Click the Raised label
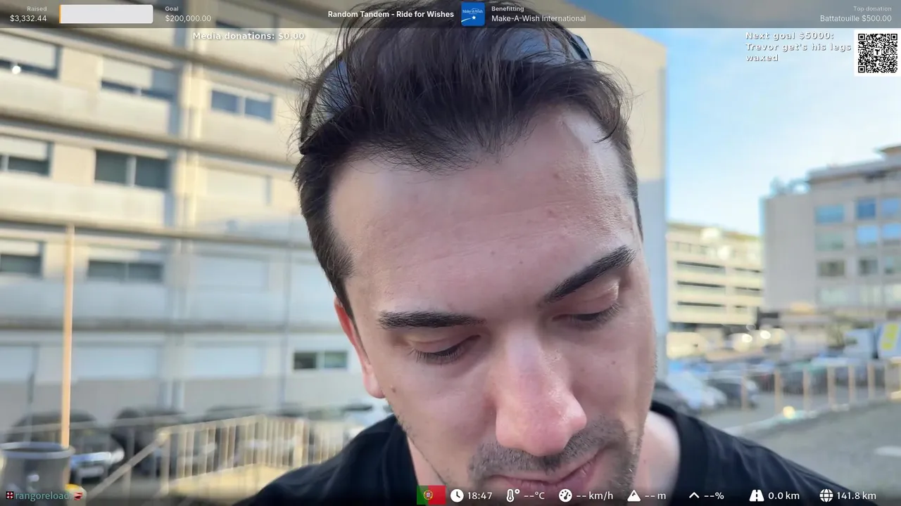The width and height of the screenshot is (901, 506). pyautogui.click(x=37, y=8)
